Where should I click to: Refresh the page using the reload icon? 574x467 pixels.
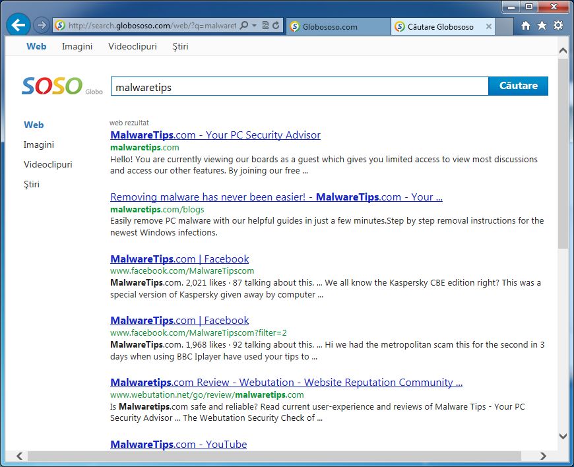(276, 25)
